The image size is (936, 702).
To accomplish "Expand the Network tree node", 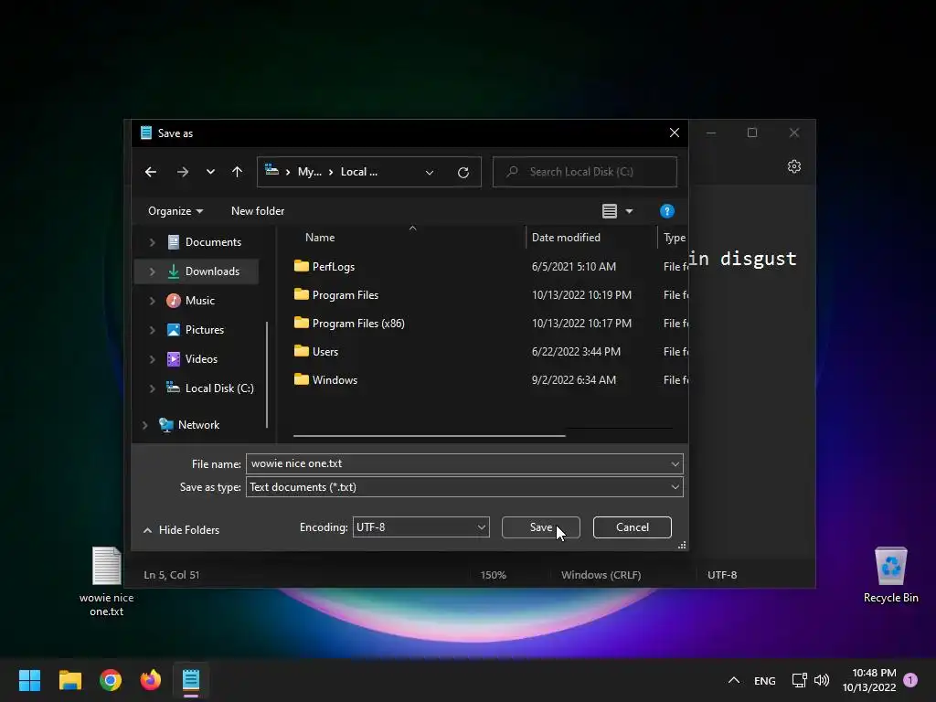I will pos(144,424).
